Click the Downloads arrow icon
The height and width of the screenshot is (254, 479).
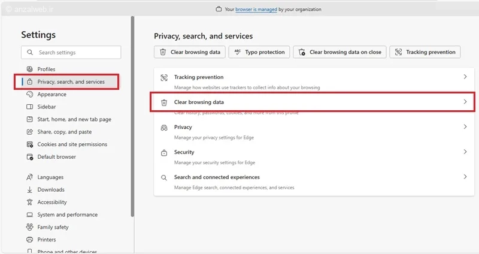coord(30,190)
